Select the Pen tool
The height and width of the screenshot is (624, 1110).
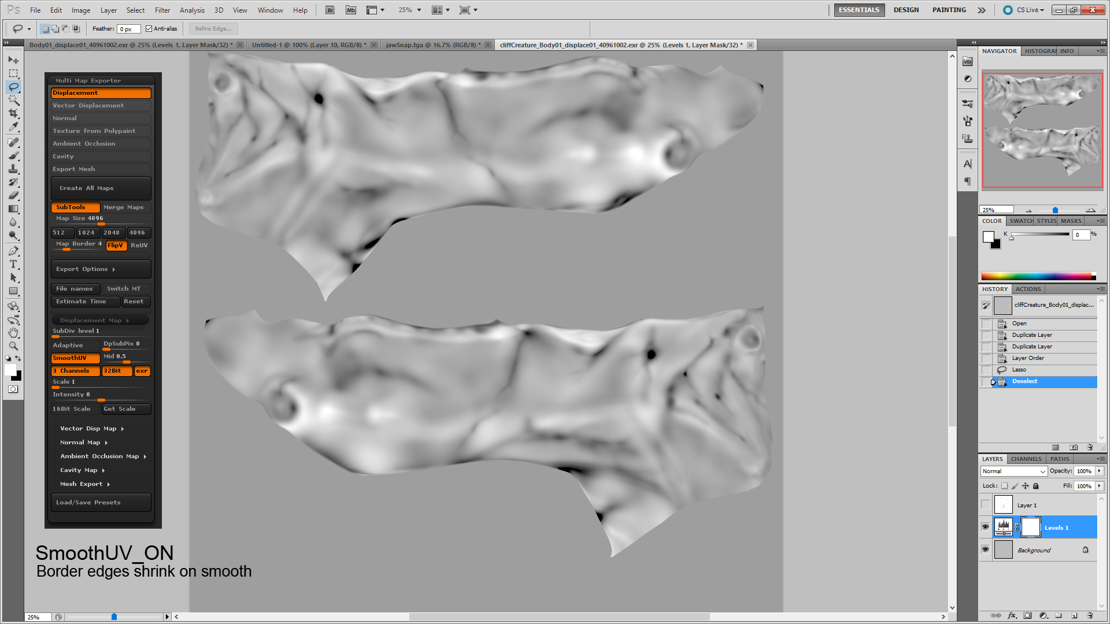13,251
